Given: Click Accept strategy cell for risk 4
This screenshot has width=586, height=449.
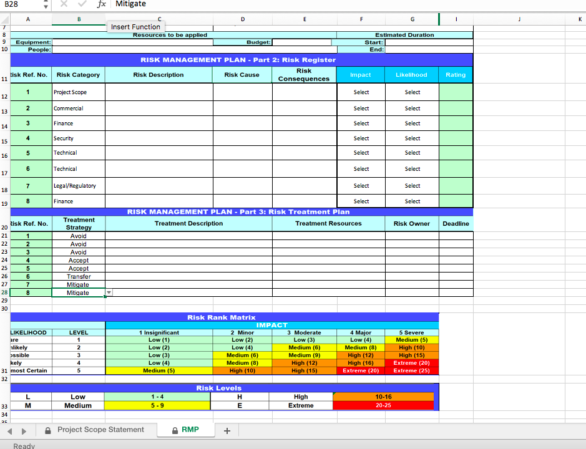Looking at the screenshot, I should pyautogui.click(x=79, y=261).
